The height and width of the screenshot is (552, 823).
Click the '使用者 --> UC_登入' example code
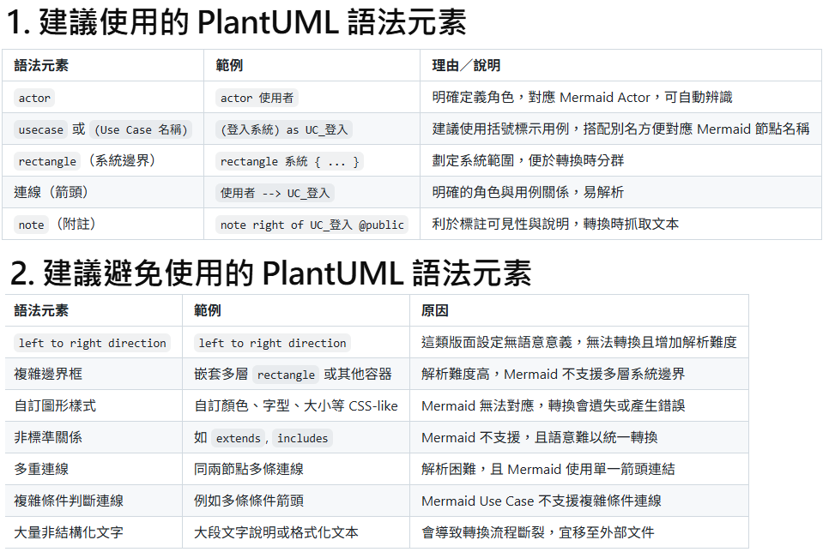[275, 193]
